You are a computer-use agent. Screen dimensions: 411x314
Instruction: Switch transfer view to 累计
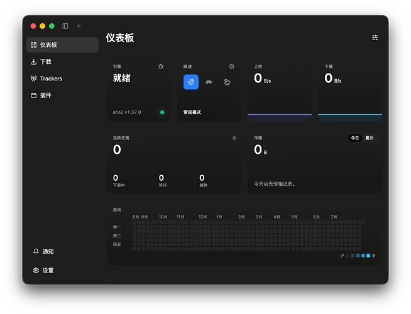pos(369,138)
